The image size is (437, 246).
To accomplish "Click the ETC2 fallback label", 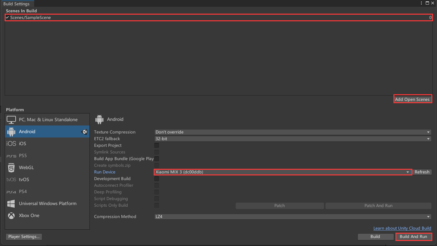I will point(107,139).
